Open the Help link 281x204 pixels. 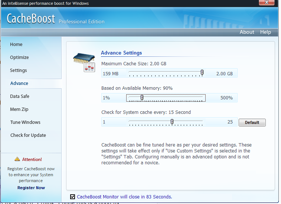tap(265, 32)
